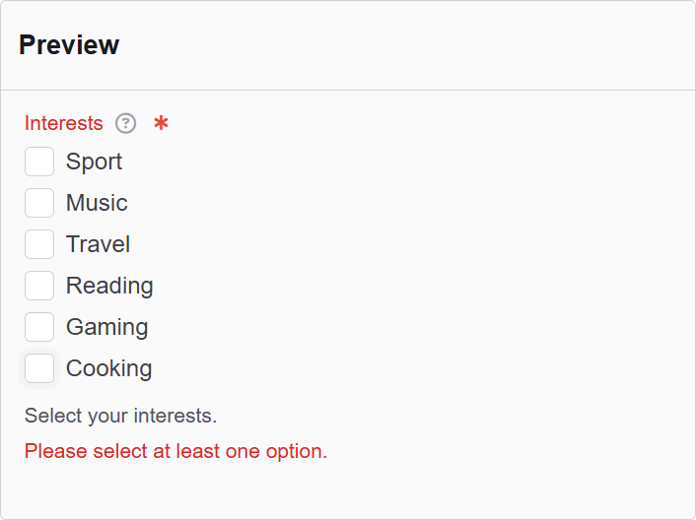Image resolution: width=696 pixels, height=520 pixels.
Task: Click empty panel area below error message
Action: coord(348,490)
